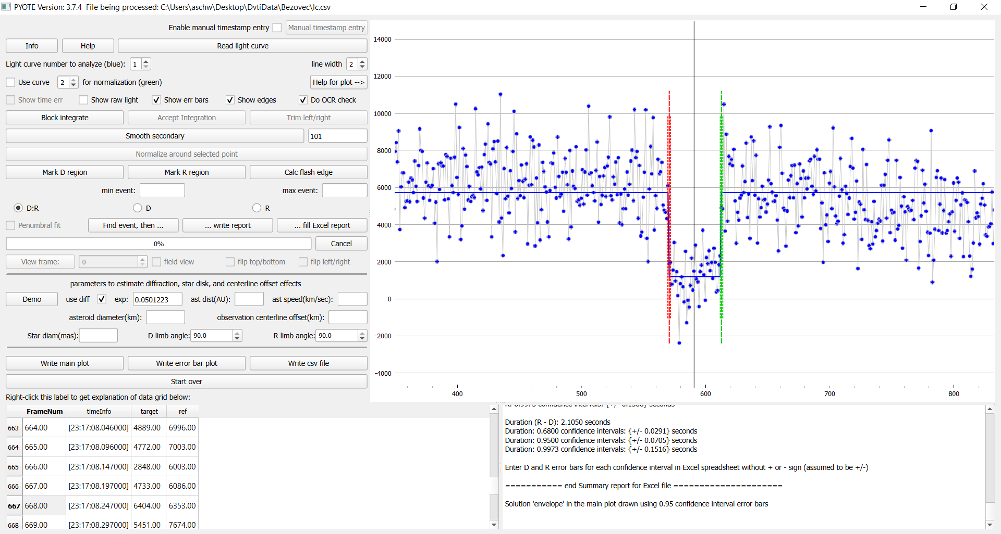Decrease the R limb angle spinner
The width and height of the screenshot is (1001, 534).
(x=362, y=339)
